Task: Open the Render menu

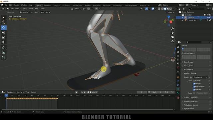Action: [16, 5]
